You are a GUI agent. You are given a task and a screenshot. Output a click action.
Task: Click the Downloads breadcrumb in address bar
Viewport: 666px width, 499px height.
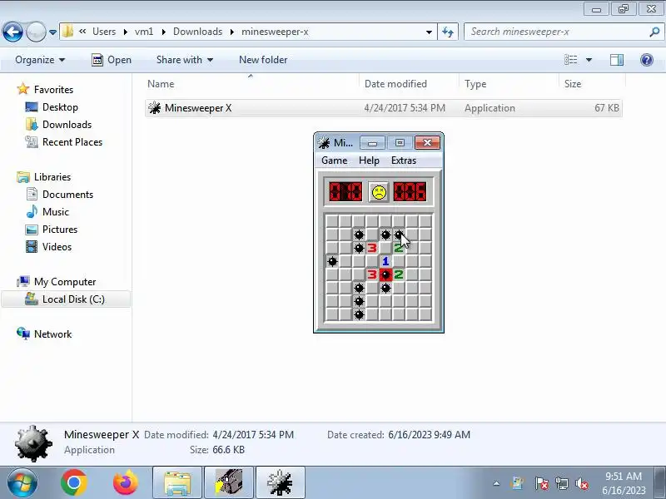click(197, 32)
